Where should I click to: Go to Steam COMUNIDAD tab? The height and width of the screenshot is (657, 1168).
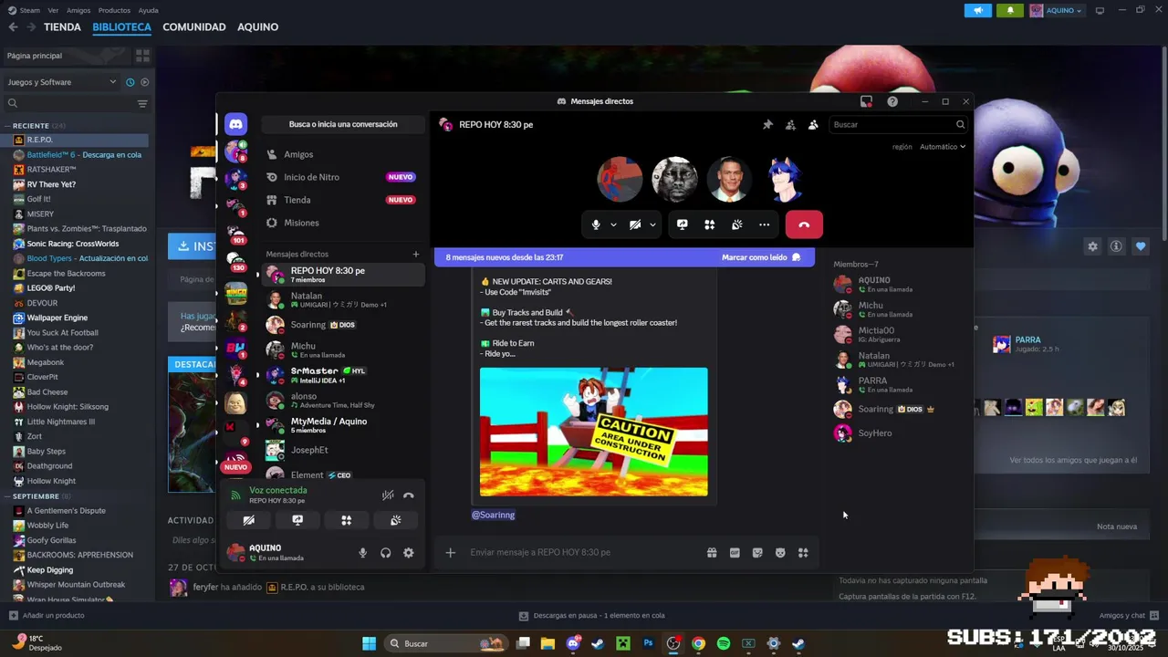[194, 27]
